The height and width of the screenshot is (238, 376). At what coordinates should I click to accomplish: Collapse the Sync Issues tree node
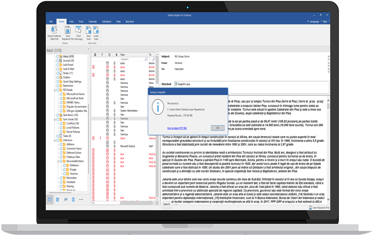55,119
